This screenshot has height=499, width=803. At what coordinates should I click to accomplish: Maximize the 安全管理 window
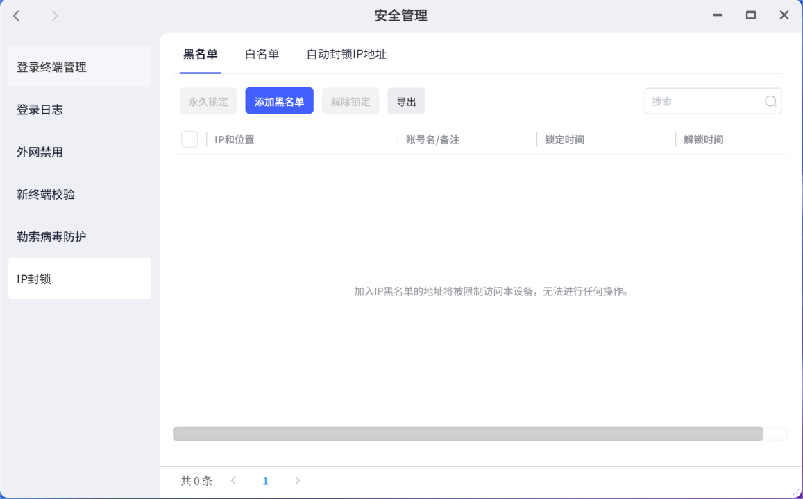pyautogui.click(x=751, y=15)
